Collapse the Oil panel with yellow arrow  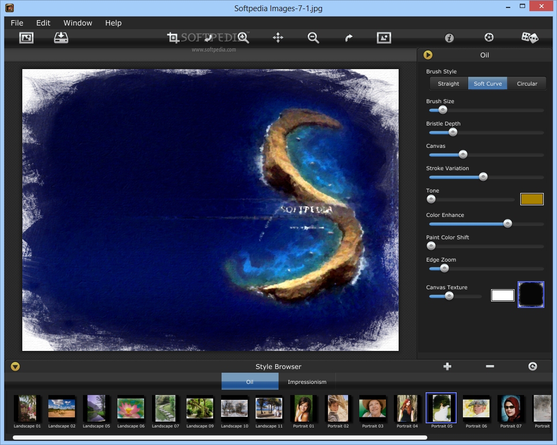(x=428, y=55)
